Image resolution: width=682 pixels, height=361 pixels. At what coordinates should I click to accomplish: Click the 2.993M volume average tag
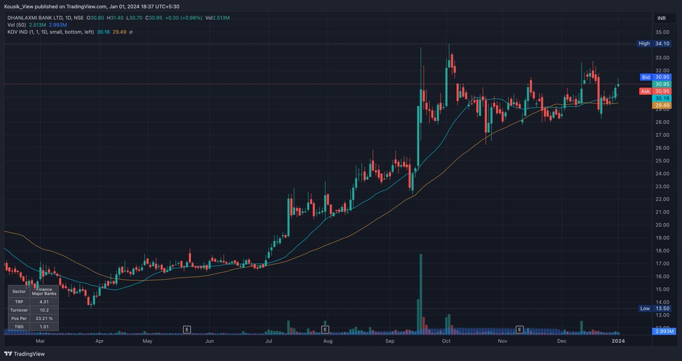[x=663, y=331]
